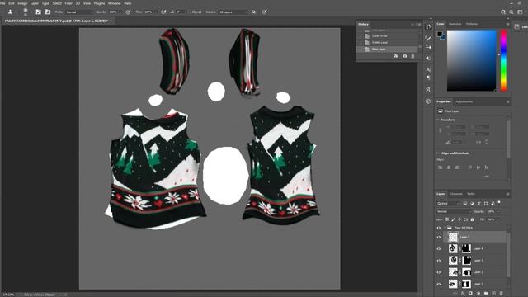Filter layers by adjustment layers icon
Image resolution: width=528 pixels, height=297 pixels.
click(472, 204)
